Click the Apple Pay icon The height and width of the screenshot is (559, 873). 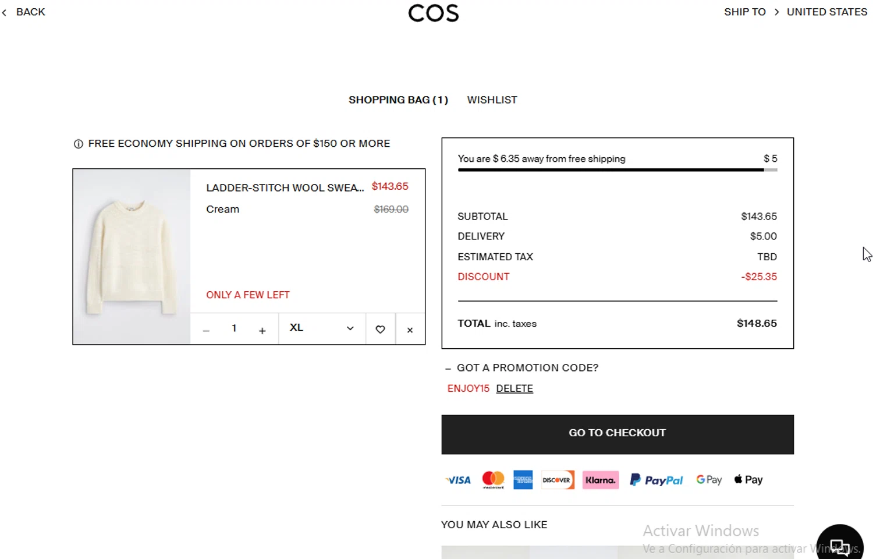point(748,479)
